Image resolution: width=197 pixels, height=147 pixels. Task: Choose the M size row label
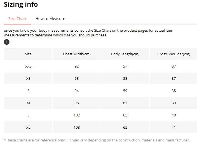[28, 103]
